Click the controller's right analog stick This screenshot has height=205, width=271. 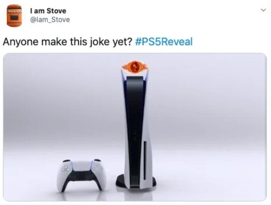tap(90, 176)
